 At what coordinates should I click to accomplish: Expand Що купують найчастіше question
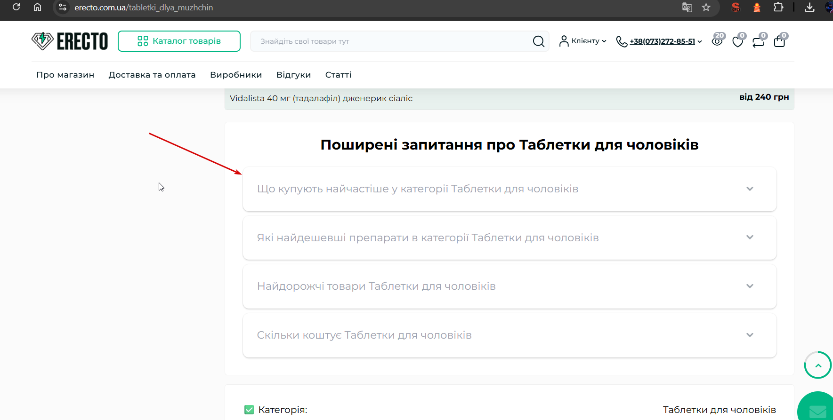point(510,189)
